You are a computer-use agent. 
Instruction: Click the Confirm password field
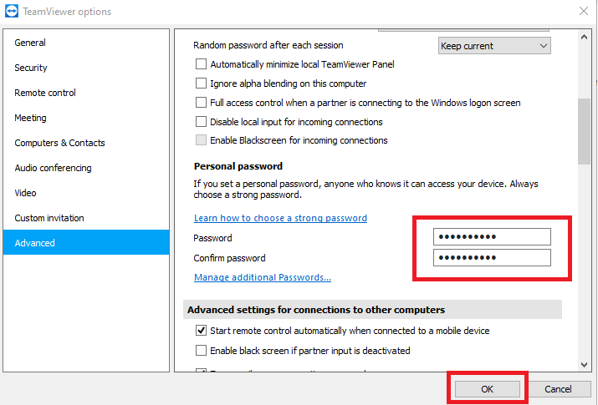click(x=492, y=258)
